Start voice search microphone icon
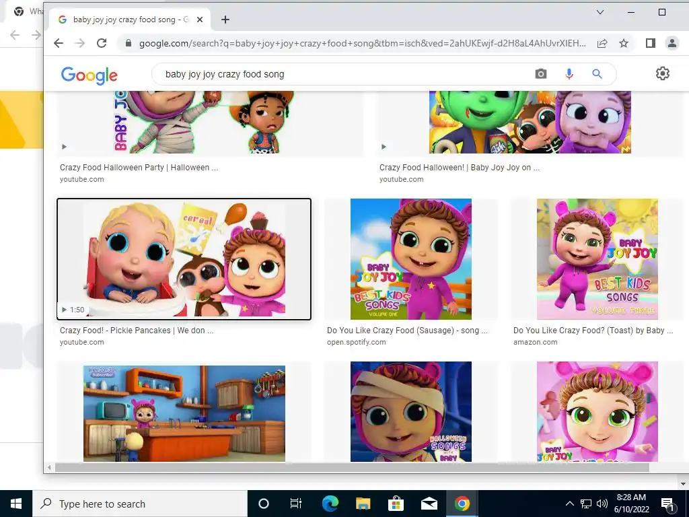 click(x=569, y=74)
